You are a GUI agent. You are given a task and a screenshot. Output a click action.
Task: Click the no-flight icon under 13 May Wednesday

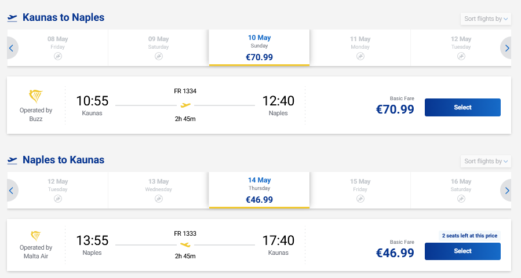point(158,199)
